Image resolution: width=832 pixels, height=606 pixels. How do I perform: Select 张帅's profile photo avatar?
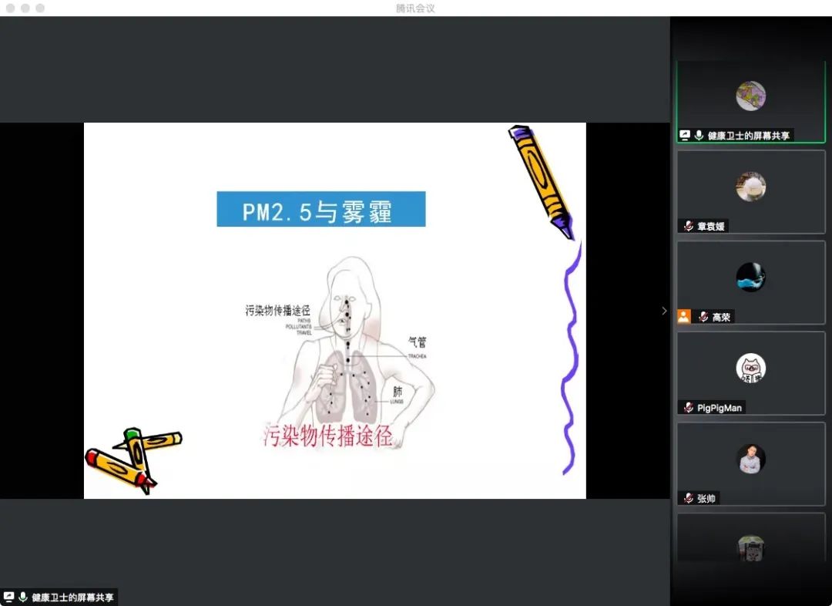tap(750, 459)
